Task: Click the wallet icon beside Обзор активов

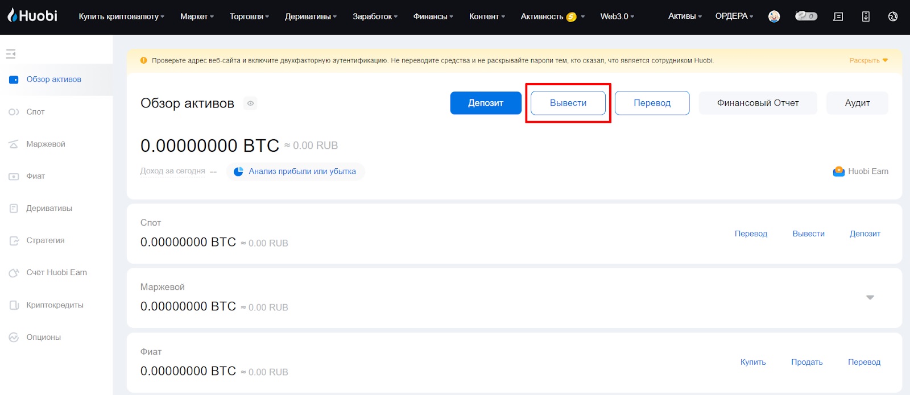Action: pyautogui.click(x=14, y=80)
